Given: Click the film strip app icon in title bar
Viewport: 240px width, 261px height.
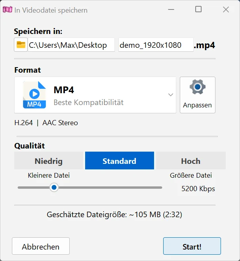Looking at the screenshot, I should click(x=8, y=9).
